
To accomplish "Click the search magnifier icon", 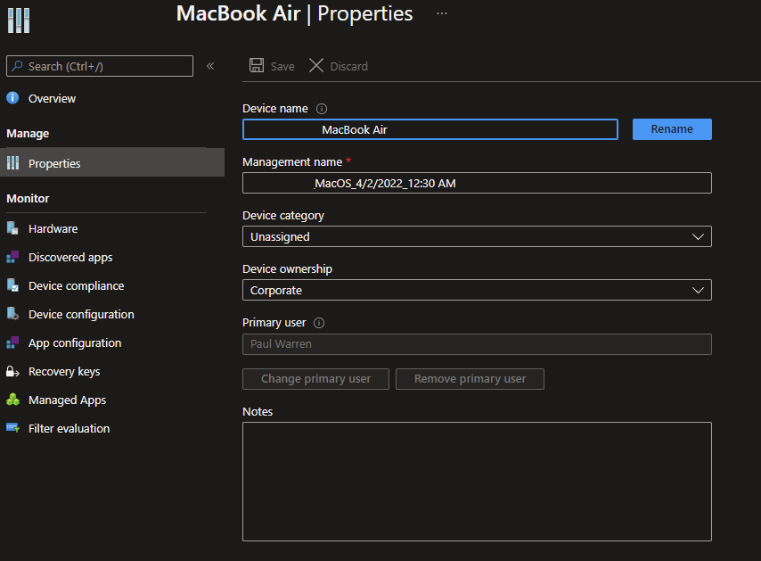I will 17,66.
